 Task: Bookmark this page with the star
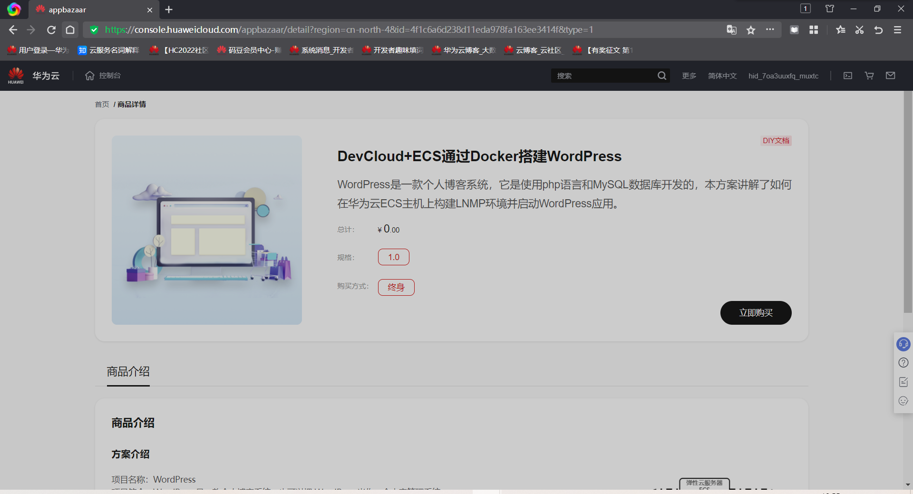click(751, 30)
